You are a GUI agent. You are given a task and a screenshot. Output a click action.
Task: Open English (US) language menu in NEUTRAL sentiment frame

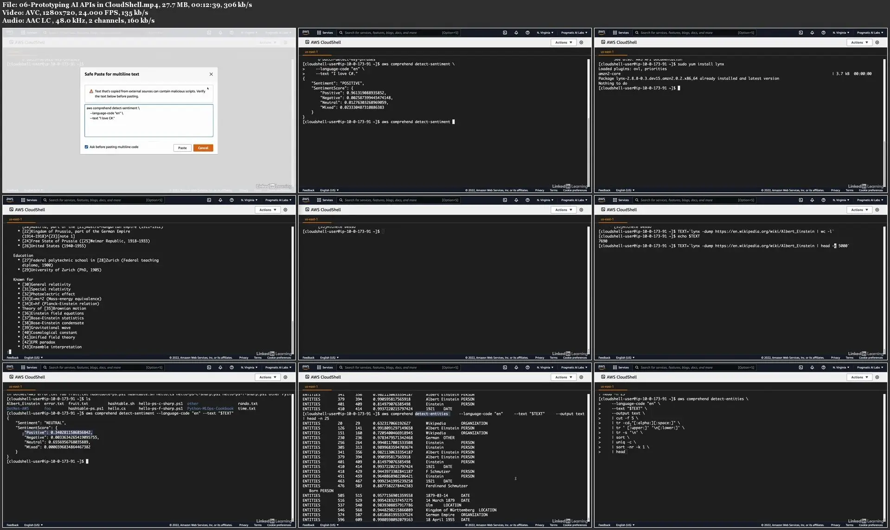33,525
